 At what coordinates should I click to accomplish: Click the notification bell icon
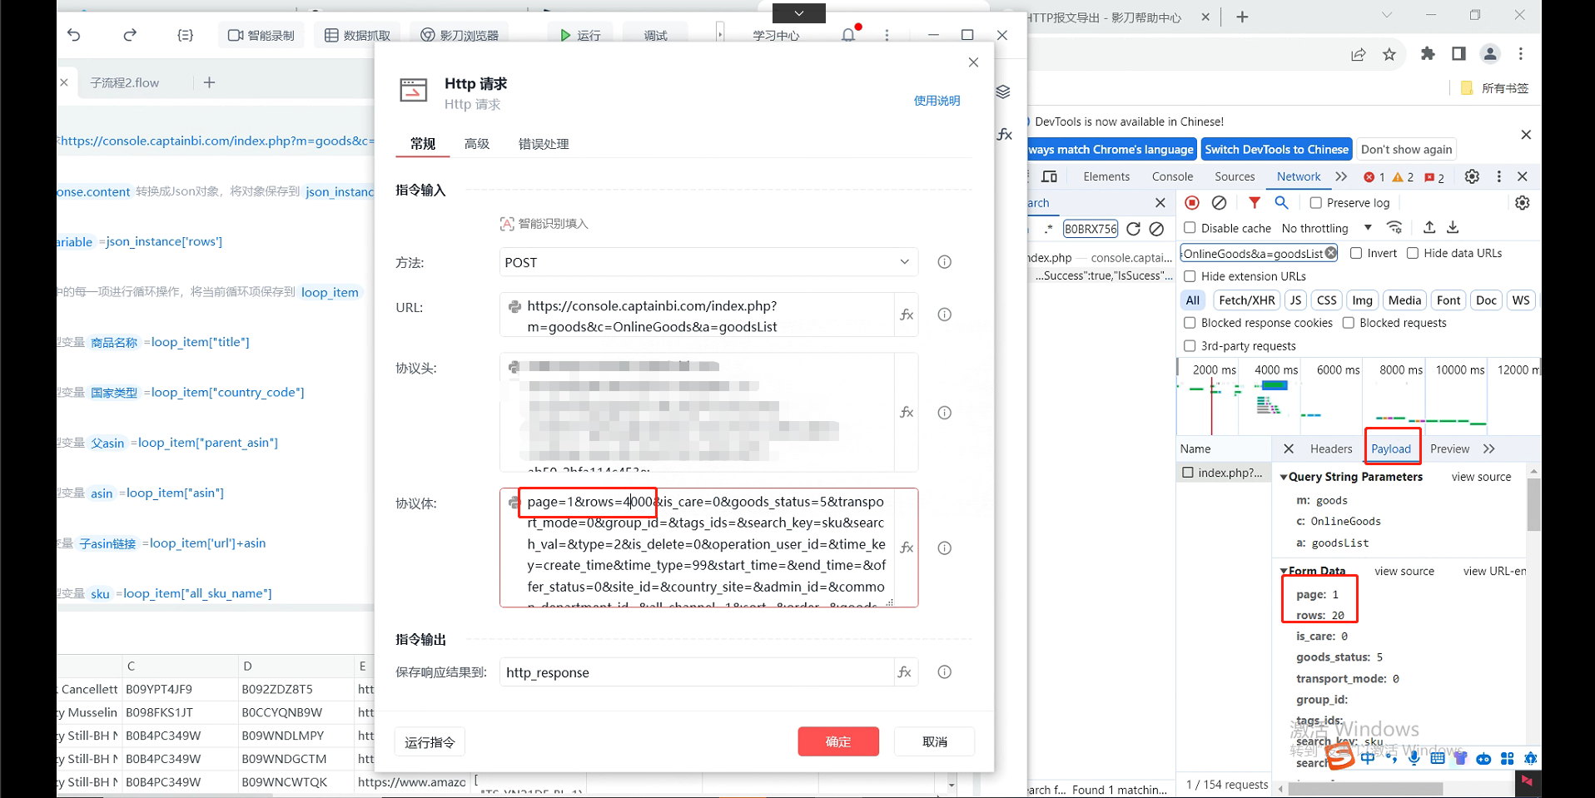point(848,35)
